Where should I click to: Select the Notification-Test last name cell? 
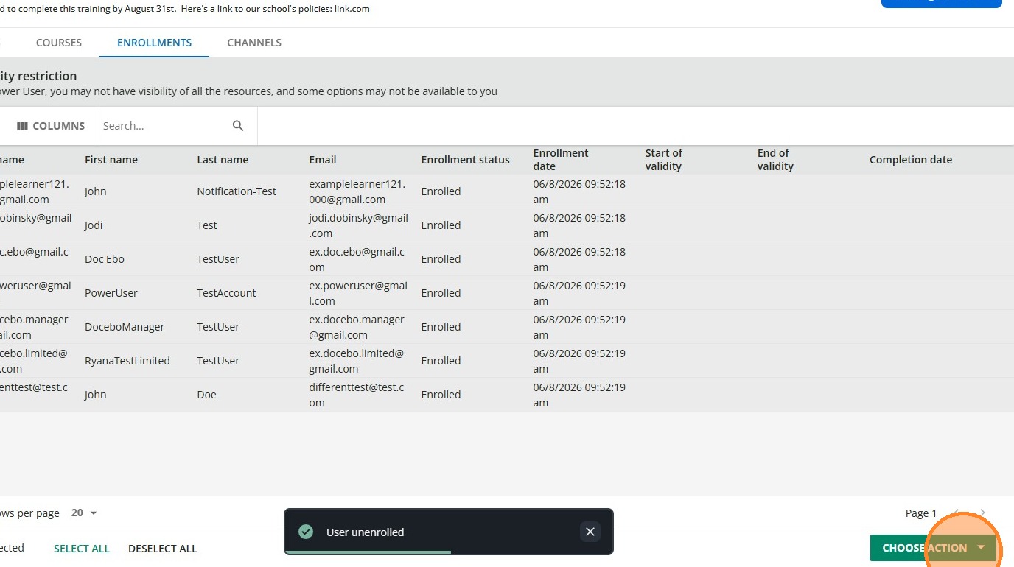[x=237, y=191]
